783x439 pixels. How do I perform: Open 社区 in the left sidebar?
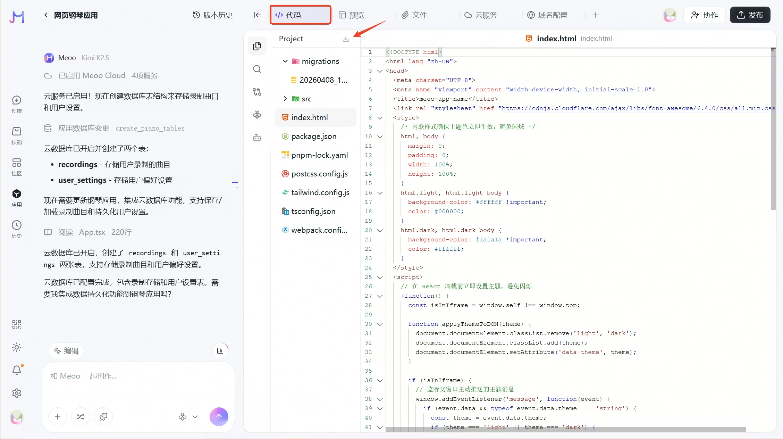click(x=17, y=167)
